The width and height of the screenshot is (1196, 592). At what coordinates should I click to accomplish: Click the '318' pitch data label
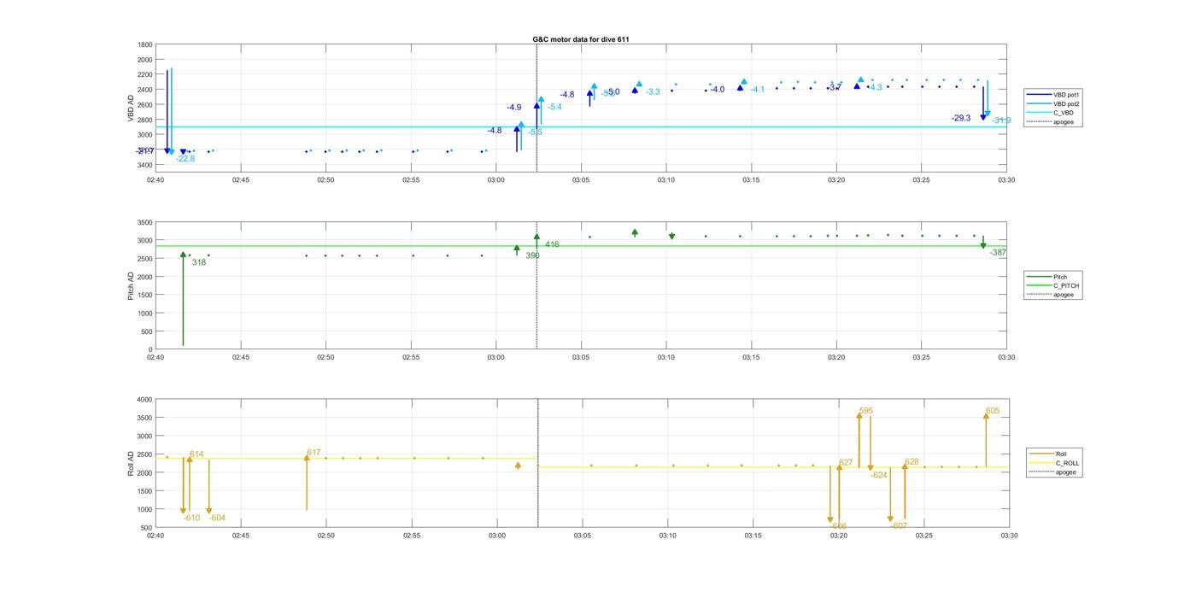[199, 263]
